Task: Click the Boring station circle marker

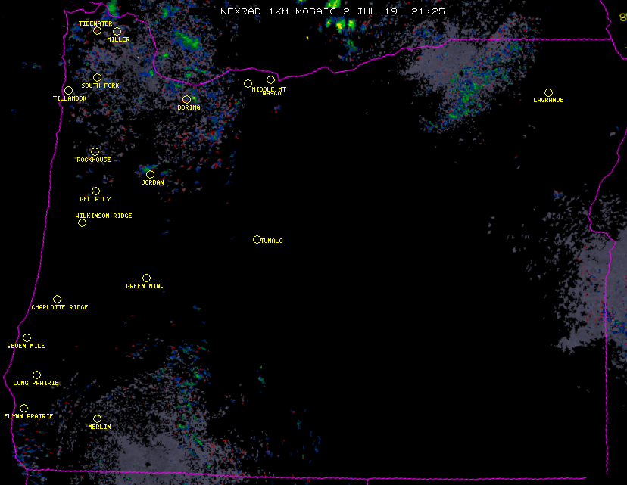Action: pyautogui.click(x=186, y=99)
